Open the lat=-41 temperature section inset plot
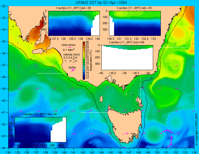This screenshot has width=199, height=154. point(41,130)
